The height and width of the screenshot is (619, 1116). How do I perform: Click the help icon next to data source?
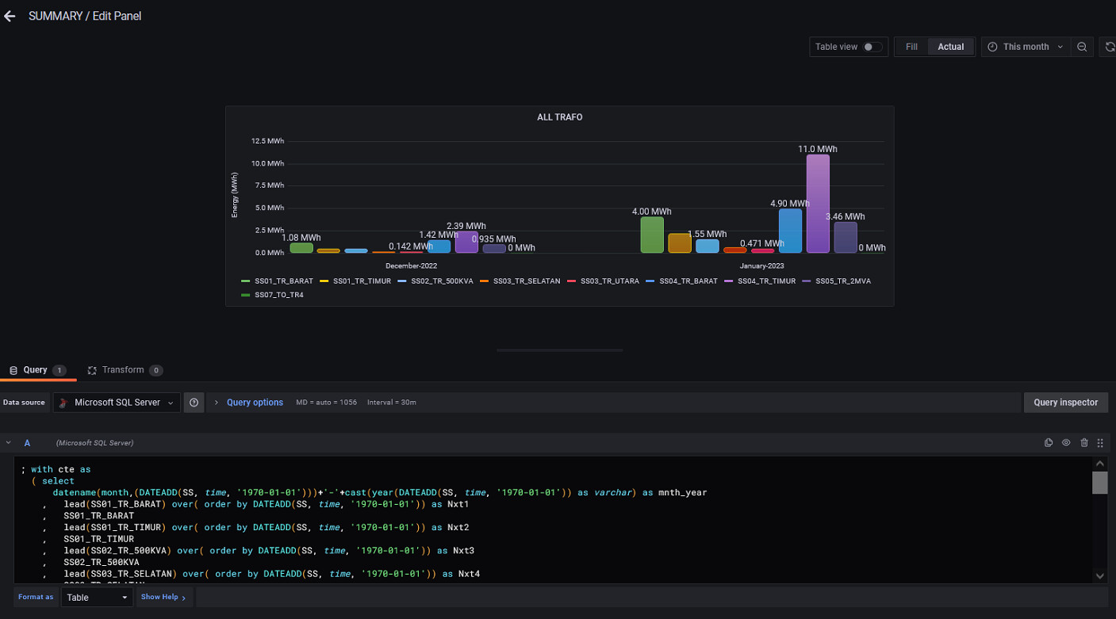point(194,402)
